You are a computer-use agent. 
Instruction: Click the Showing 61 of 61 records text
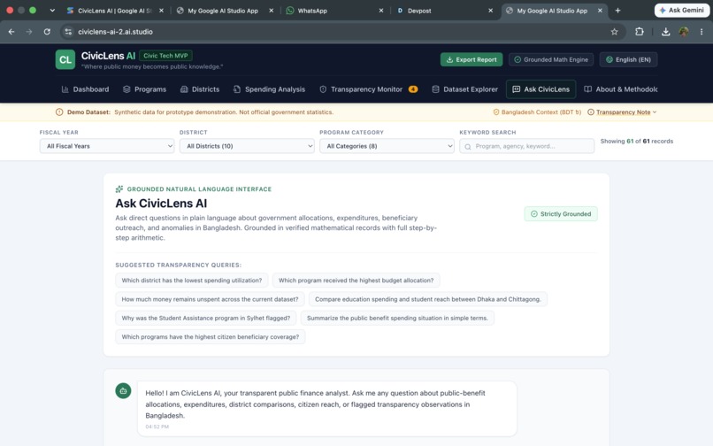point(637,141)
